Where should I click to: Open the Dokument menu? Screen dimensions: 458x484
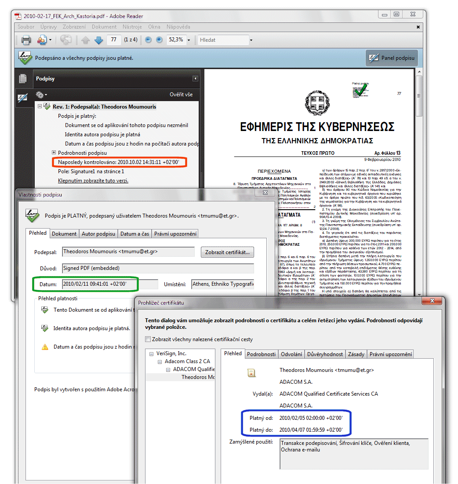[x=104, y=27]
